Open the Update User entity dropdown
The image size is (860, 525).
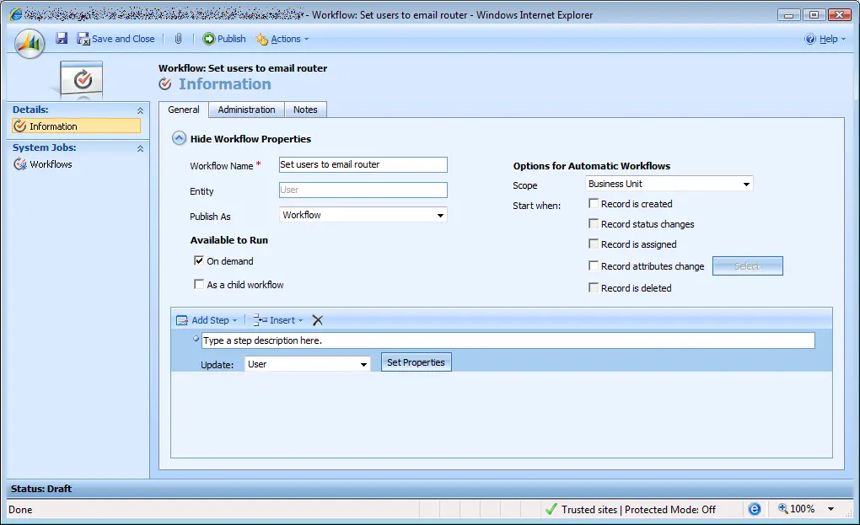pos(307,364)
